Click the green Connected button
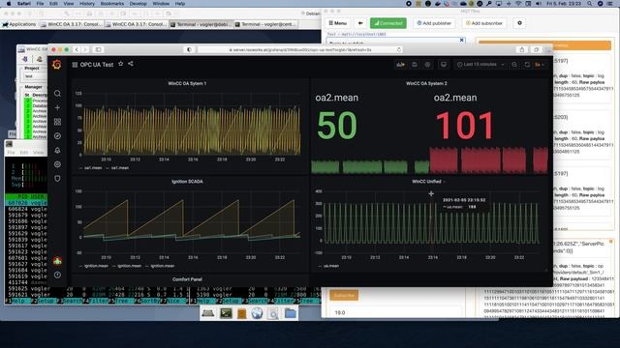The width and height of the screenshot is (620, 348). point(387,23)
